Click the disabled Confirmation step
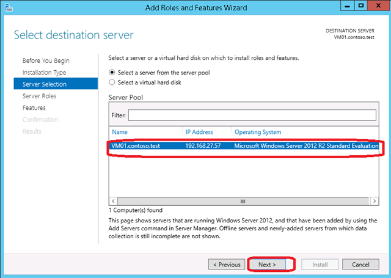 pyautogui.click(x=40, y=119)
